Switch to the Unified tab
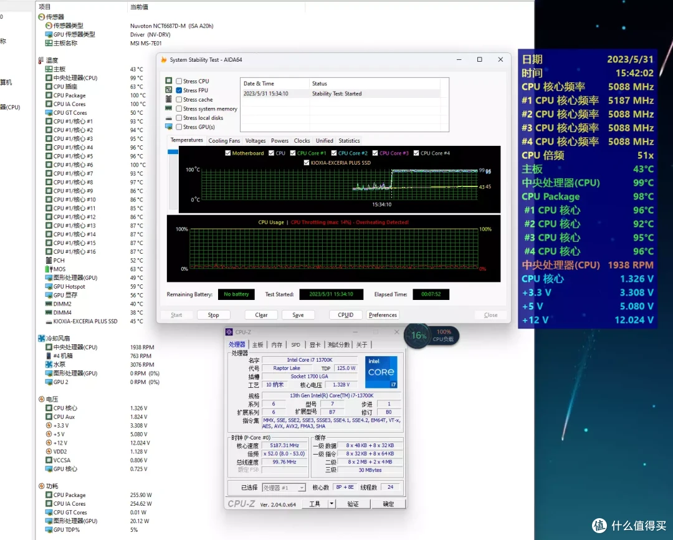Screen dimensions: 673x540 (x=325, y=141)
